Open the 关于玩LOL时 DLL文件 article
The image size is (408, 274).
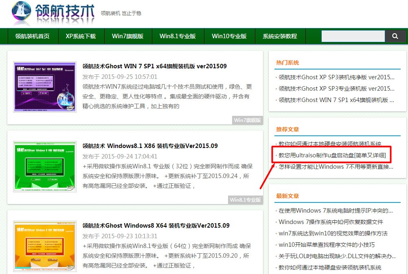(337, 256)
